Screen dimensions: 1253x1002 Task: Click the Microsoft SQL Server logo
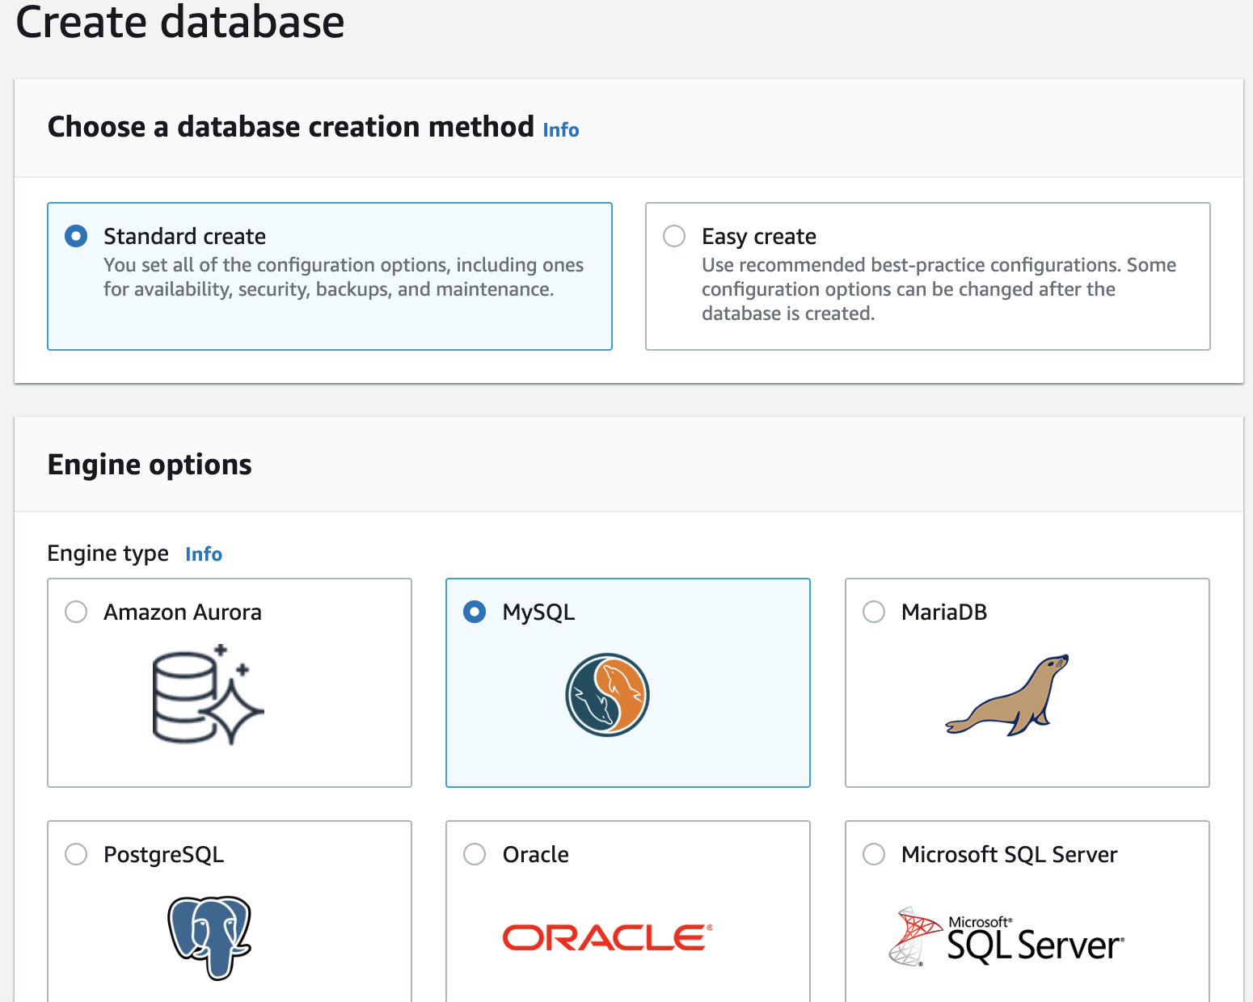(1006, 937)
